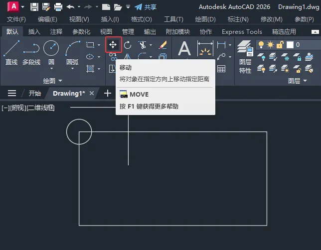Switch to the Annotate (注释) ribbon tab

[x=56, y=32]
